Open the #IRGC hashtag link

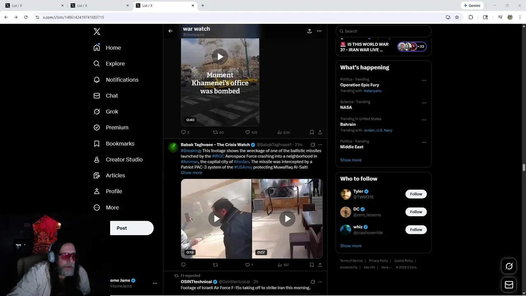click(218, 156)
